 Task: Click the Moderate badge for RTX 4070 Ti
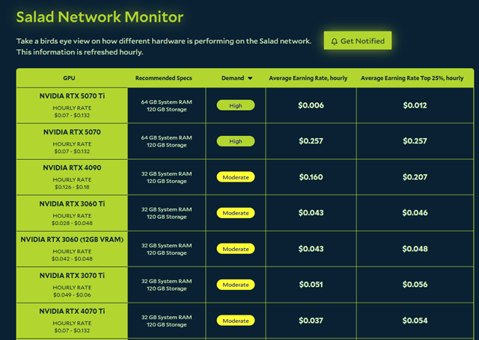[x=236, y=321]
